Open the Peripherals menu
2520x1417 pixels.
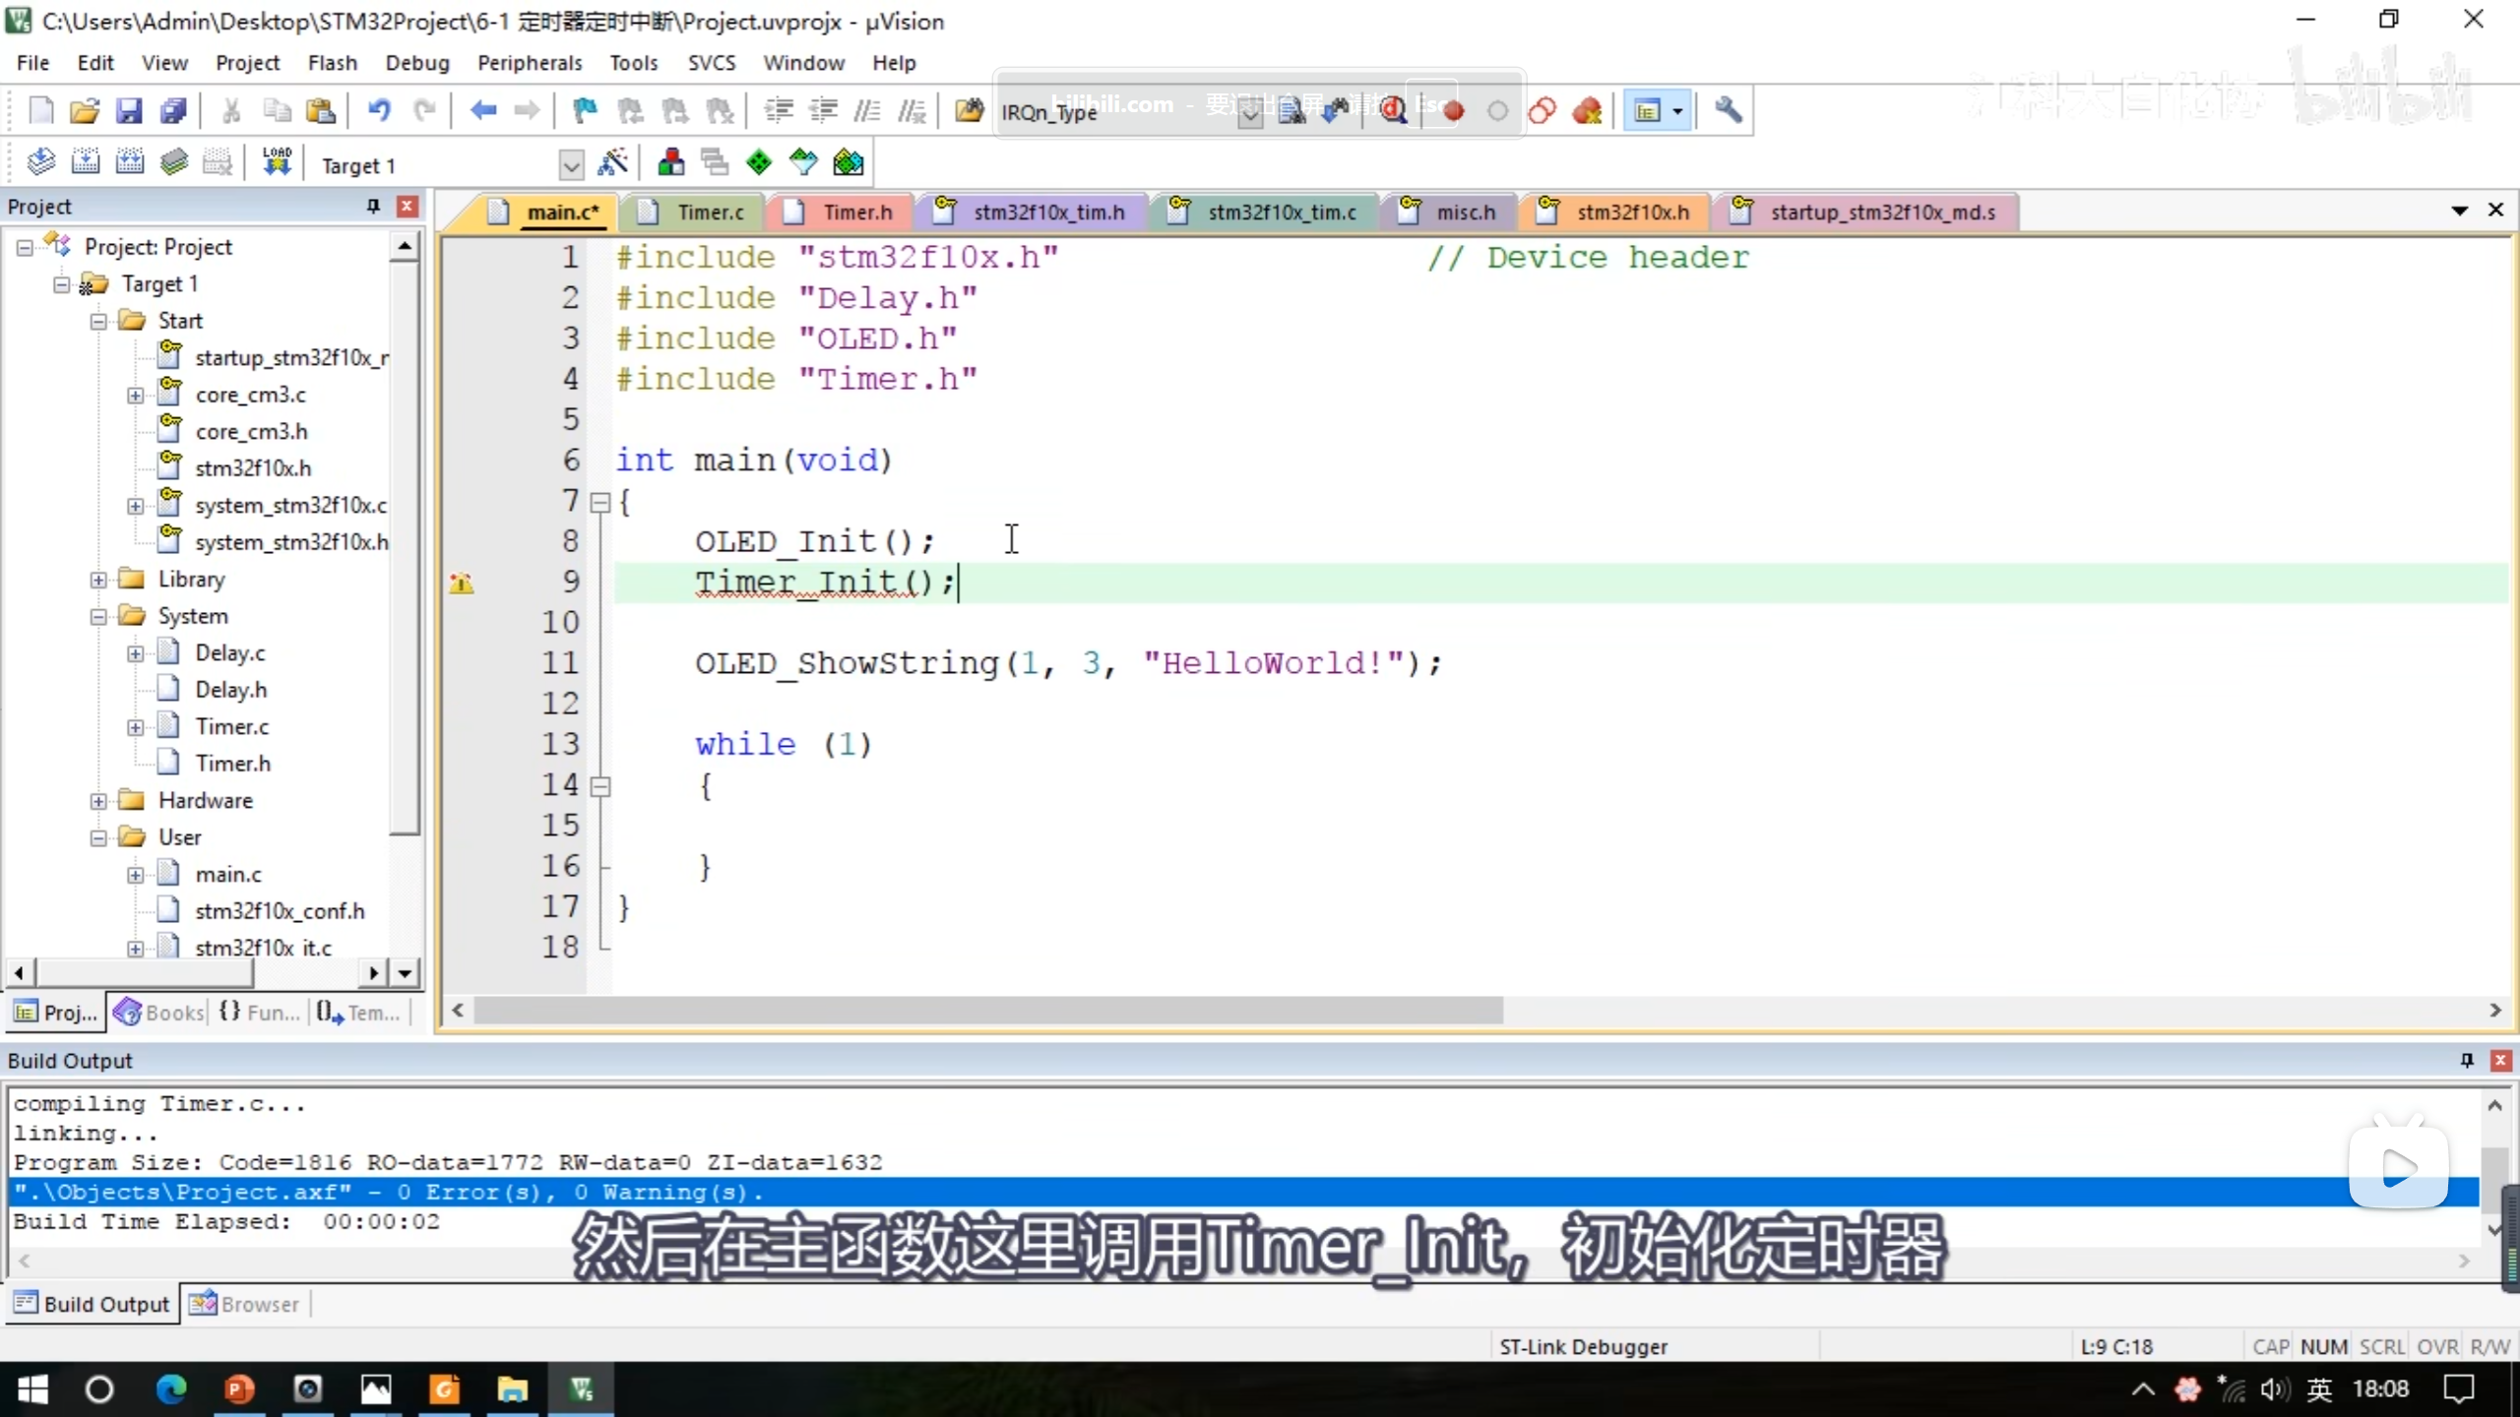(x=529, y=63)
